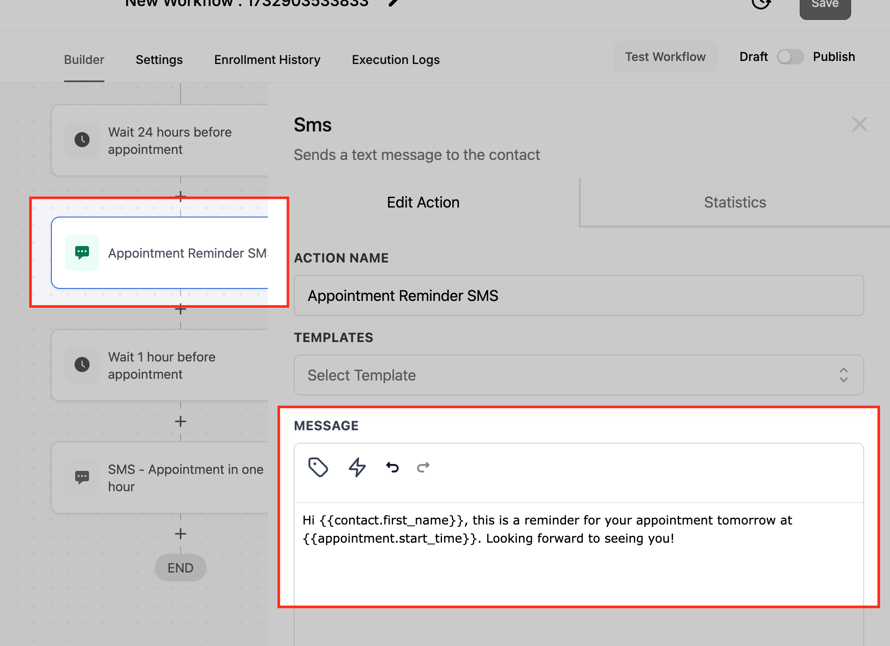Click the clock icon on Wait 1 hour step
The height and width of the screenshot is (646, 890).
click(82, 365)
